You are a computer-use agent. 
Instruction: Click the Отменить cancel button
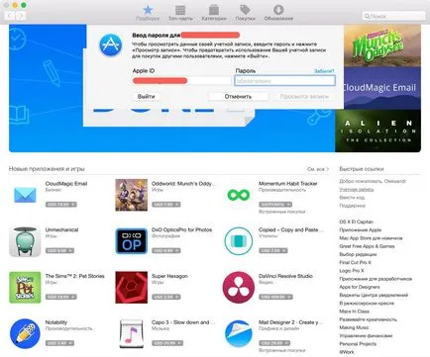point(238,96)
